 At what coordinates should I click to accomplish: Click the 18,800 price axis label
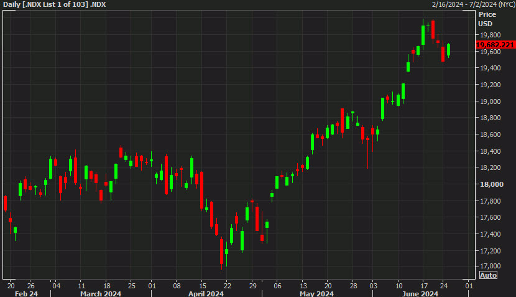click(x=491, y=118)
